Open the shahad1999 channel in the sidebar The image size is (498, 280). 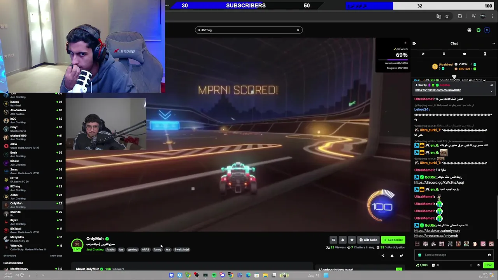click(x=33, y=137)
